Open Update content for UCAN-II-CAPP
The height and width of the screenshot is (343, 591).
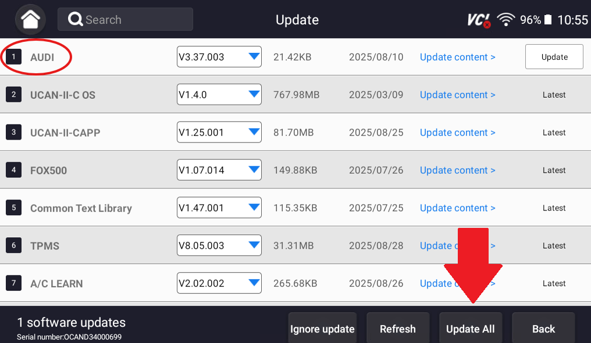click(457, 132)
